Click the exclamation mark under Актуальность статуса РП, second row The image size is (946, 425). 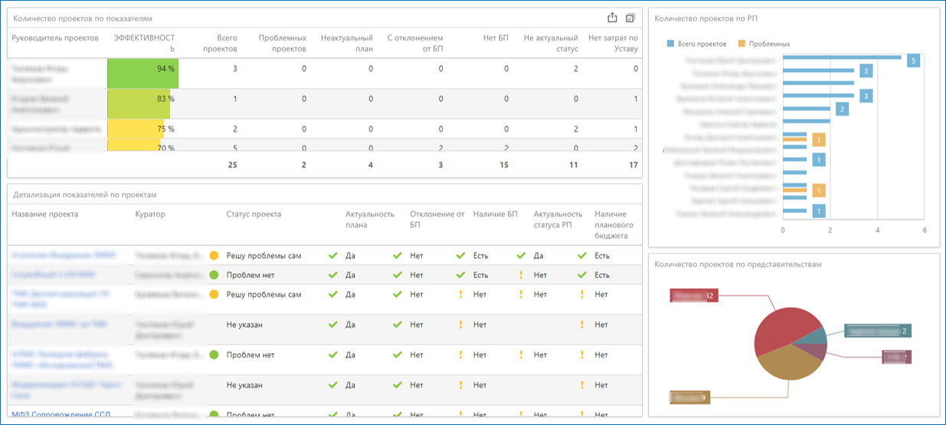tap(521, 275)
